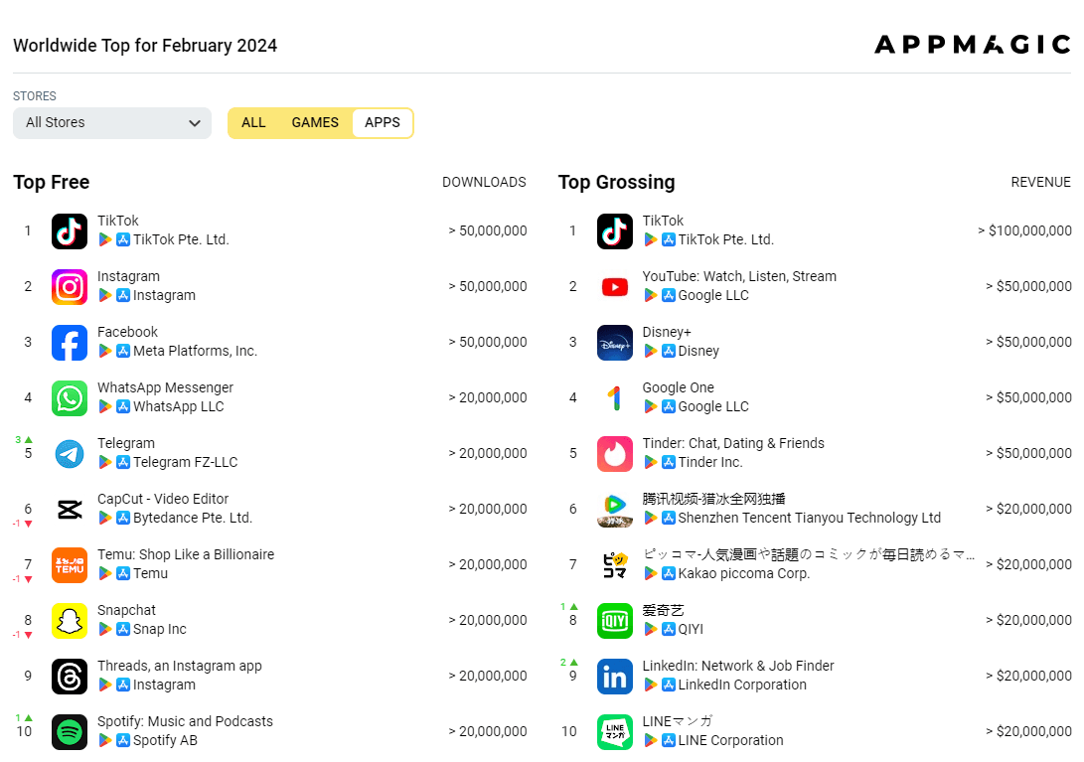
Task: Click the Kakao piccoma Corp. publisher name
Action: (x=744, y=573)
